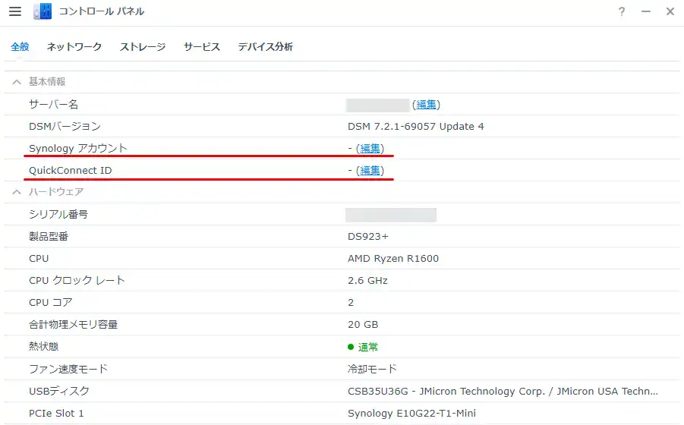This screenshot has height=425, width=684.
Task: Collapse the ハードウェア section
Action: [x=16, y=192]
